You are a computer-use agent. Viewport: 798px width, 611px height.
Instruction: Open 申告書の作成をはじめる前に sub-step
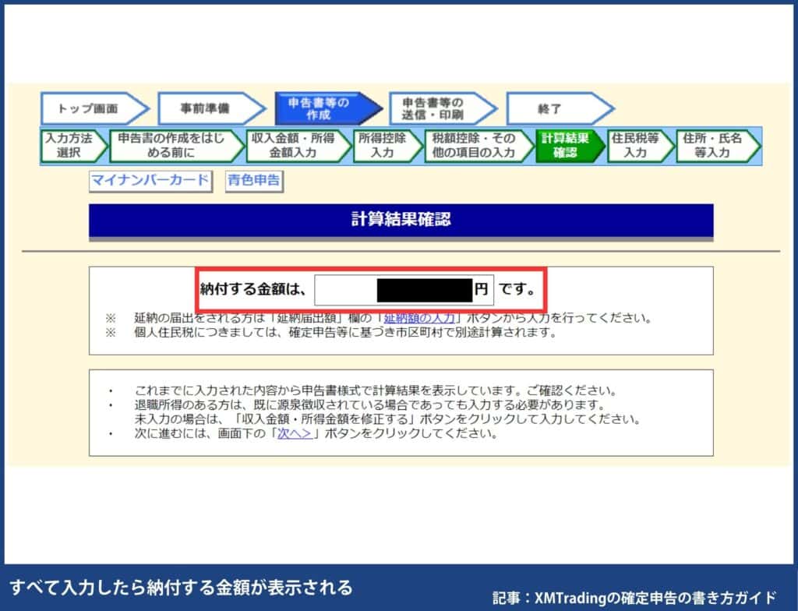click(x=177, y=146)
